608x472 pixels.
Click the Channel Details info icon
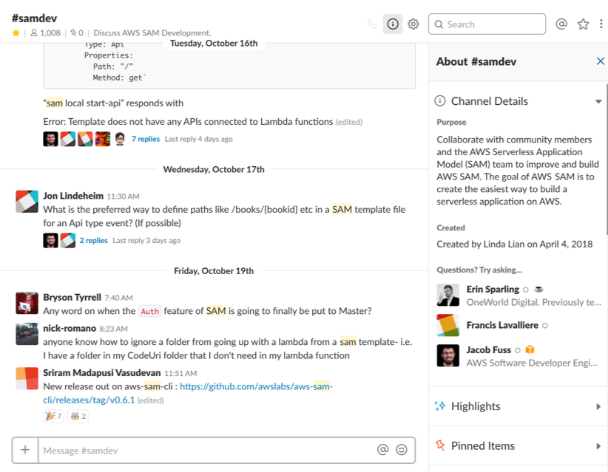click(x=439, y=101)
